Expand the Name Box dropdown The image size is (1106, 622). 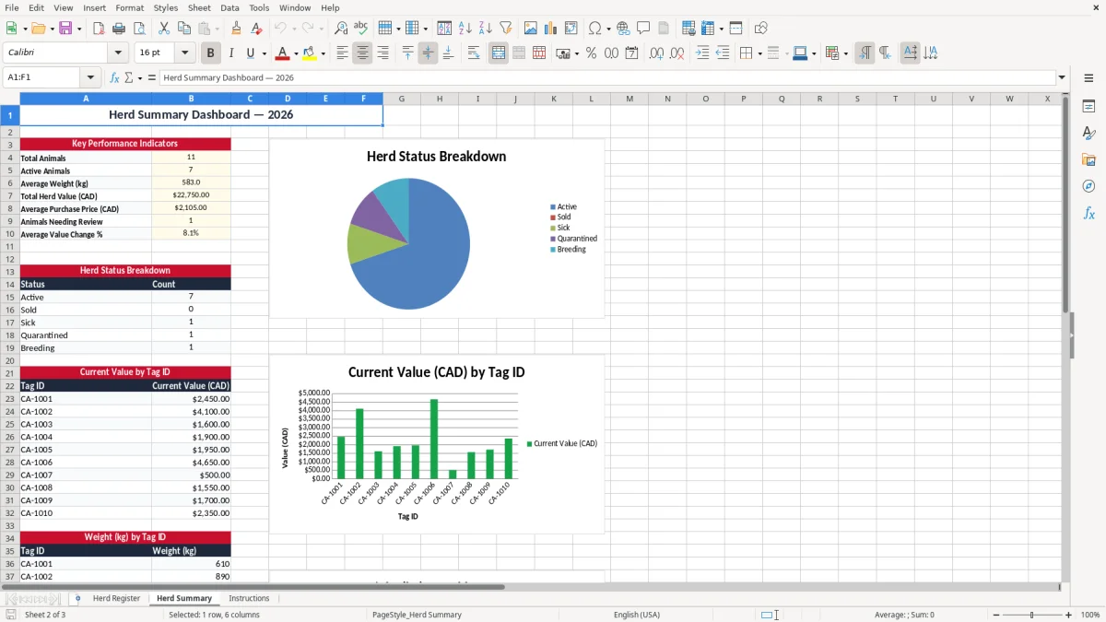(90, 78)
